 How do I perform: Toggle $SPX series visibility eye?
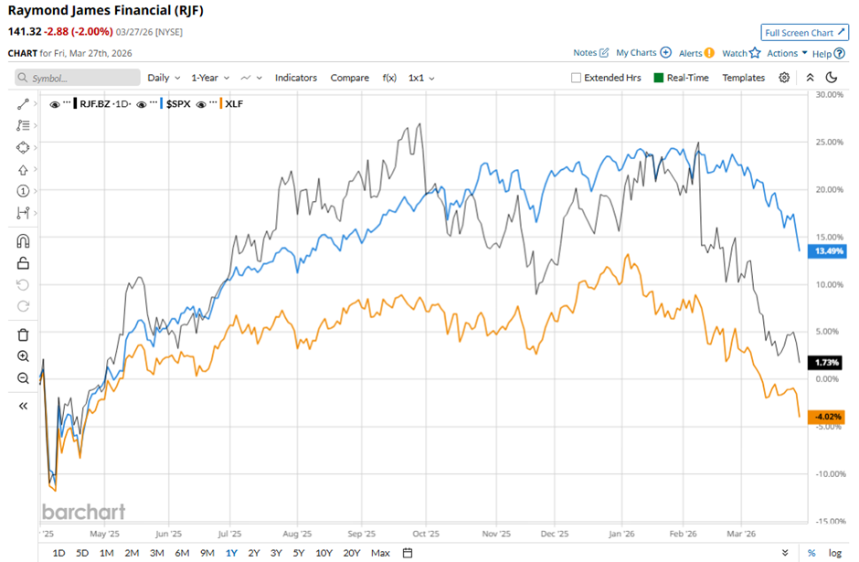(142, 104)
